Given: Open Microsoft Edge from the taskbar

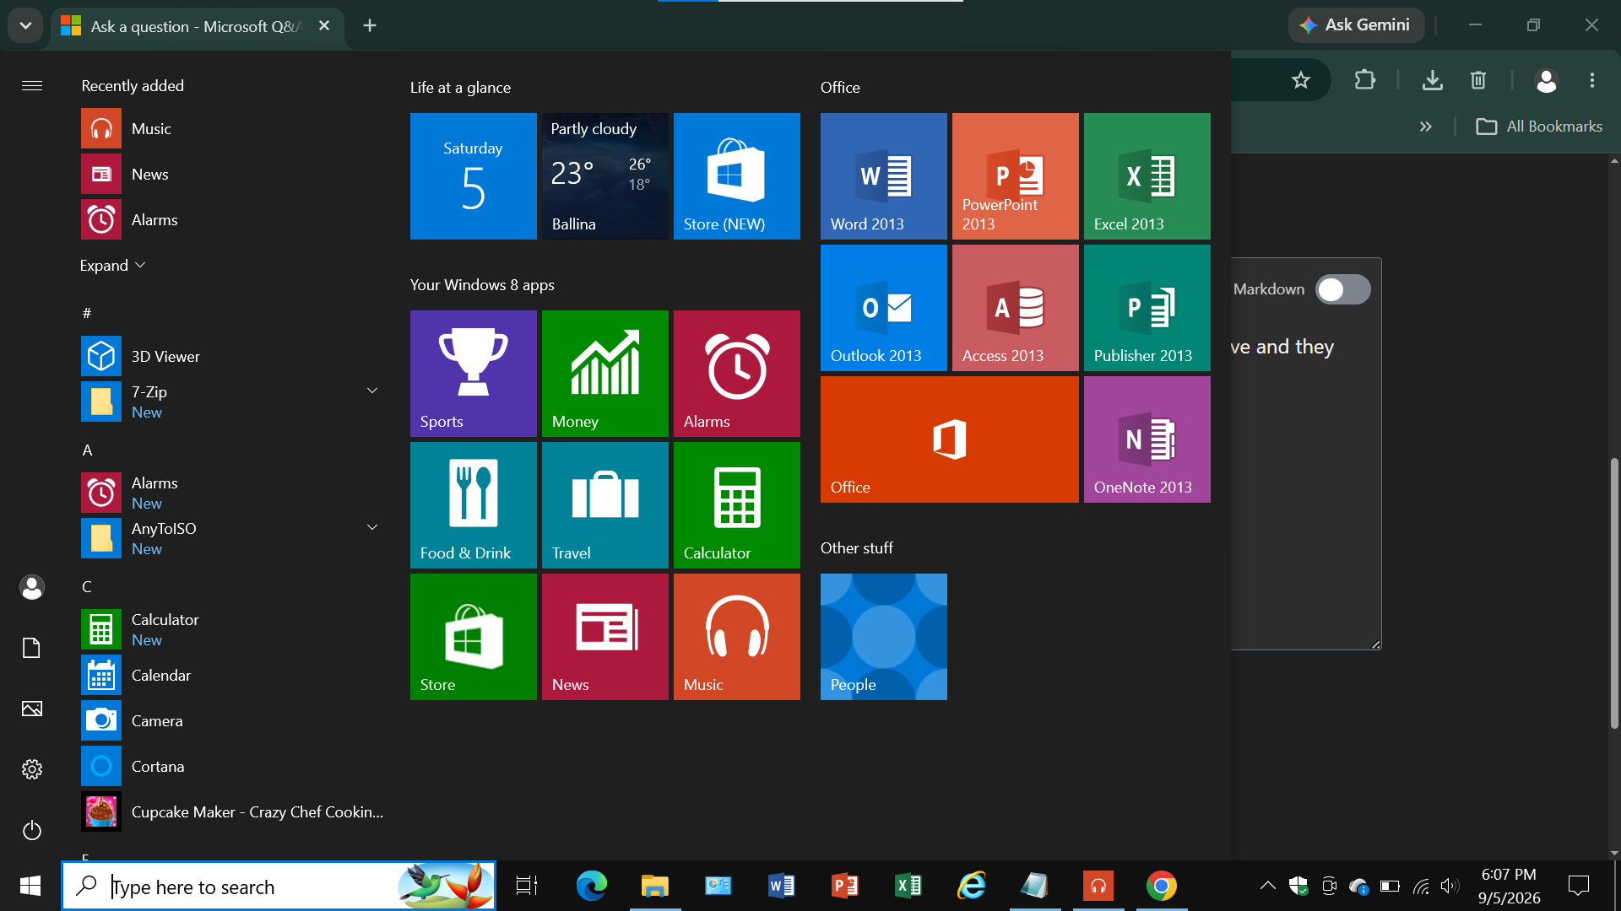Looking at the screenshot, I should point(591,886).
